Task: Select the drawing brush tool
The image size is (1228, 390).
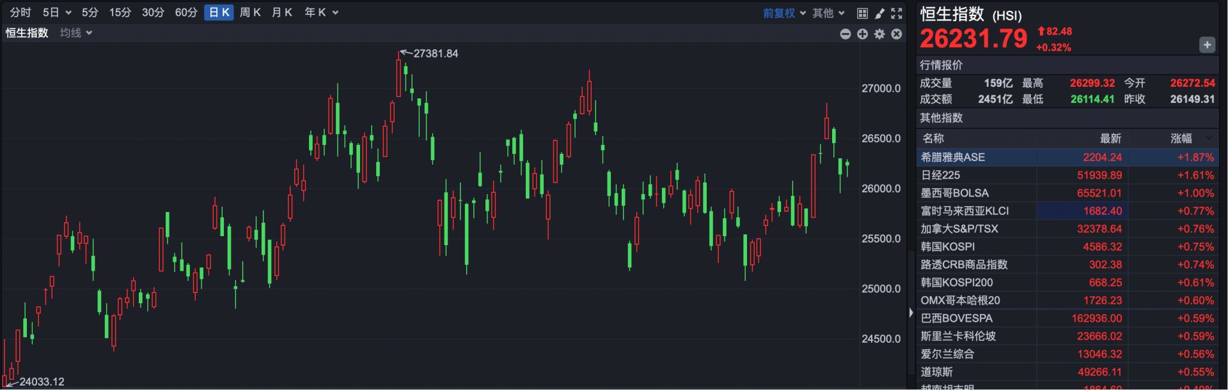Action: (x=879, y=13)
